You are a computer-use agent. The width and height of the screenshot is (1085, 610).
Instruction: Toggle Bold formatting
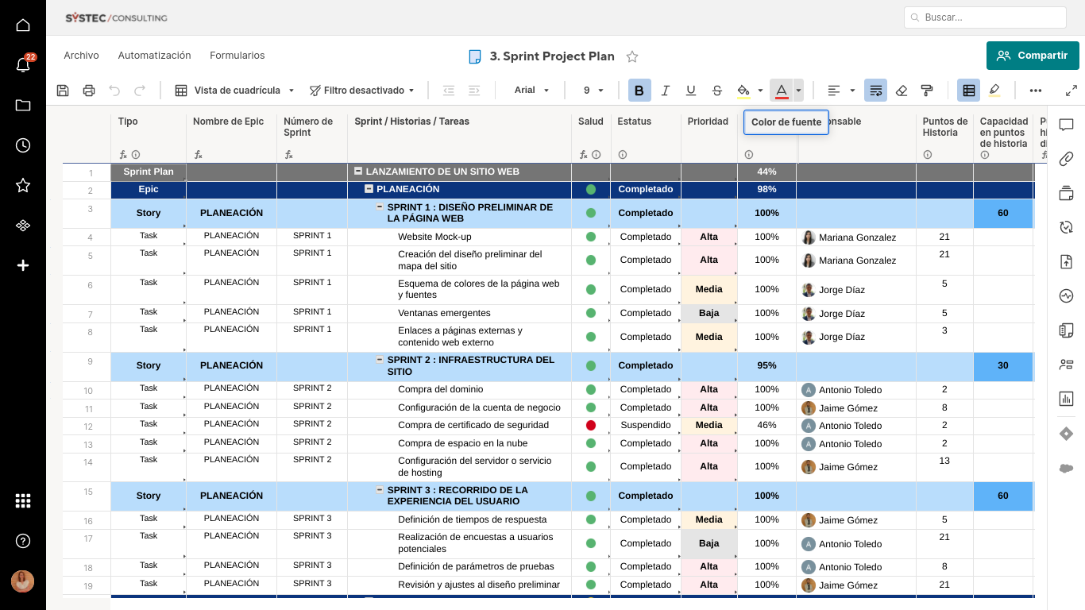point(639,91)
